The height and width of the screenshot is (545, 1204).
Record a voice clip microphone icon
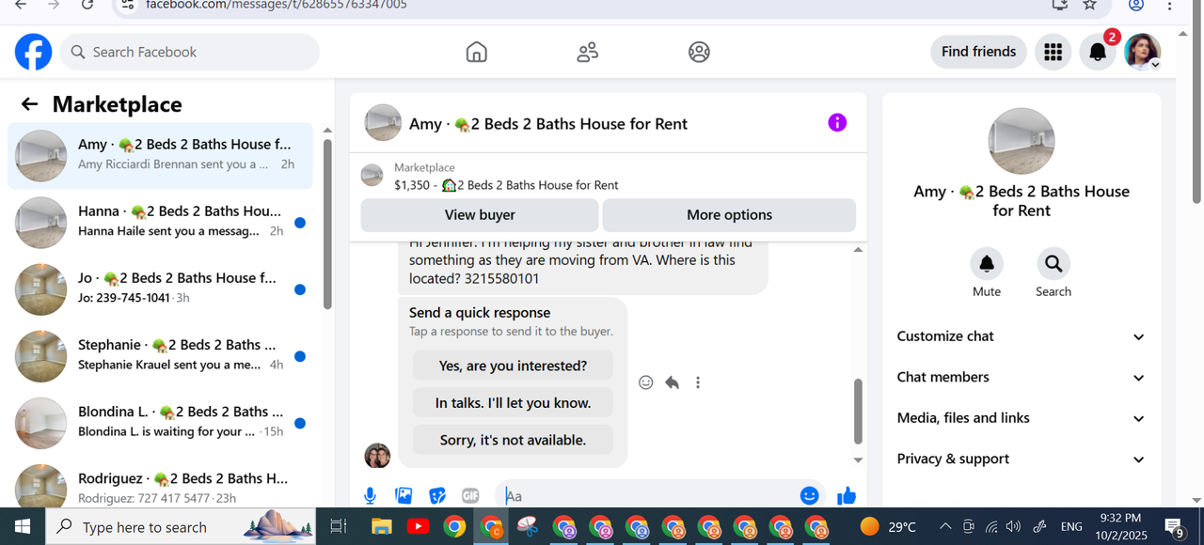371,496
